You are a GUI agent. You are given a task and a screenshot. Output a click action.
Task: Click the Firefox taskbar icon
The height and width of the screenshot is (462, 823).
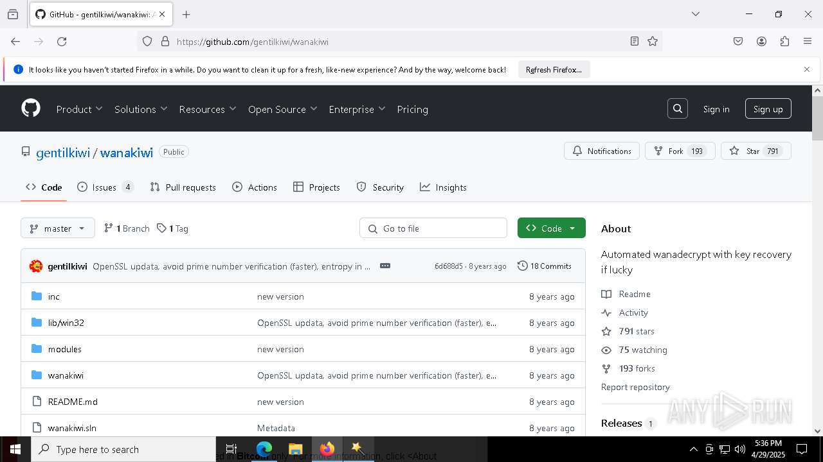(327, 449)
